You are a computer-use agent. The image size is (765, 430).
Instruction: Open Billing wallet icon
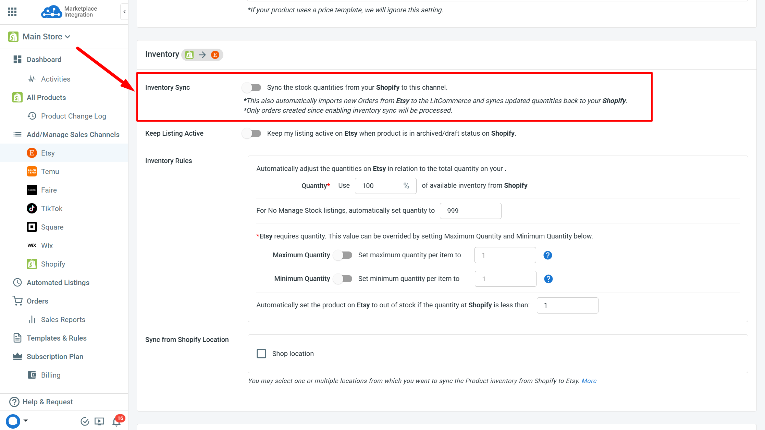click(32, 375)
